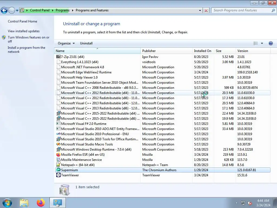The width and height of the screenshot is (277, 208).
Task: Click the Visual Studio Macro Tools icon
Action: click(x=58, y=144)
